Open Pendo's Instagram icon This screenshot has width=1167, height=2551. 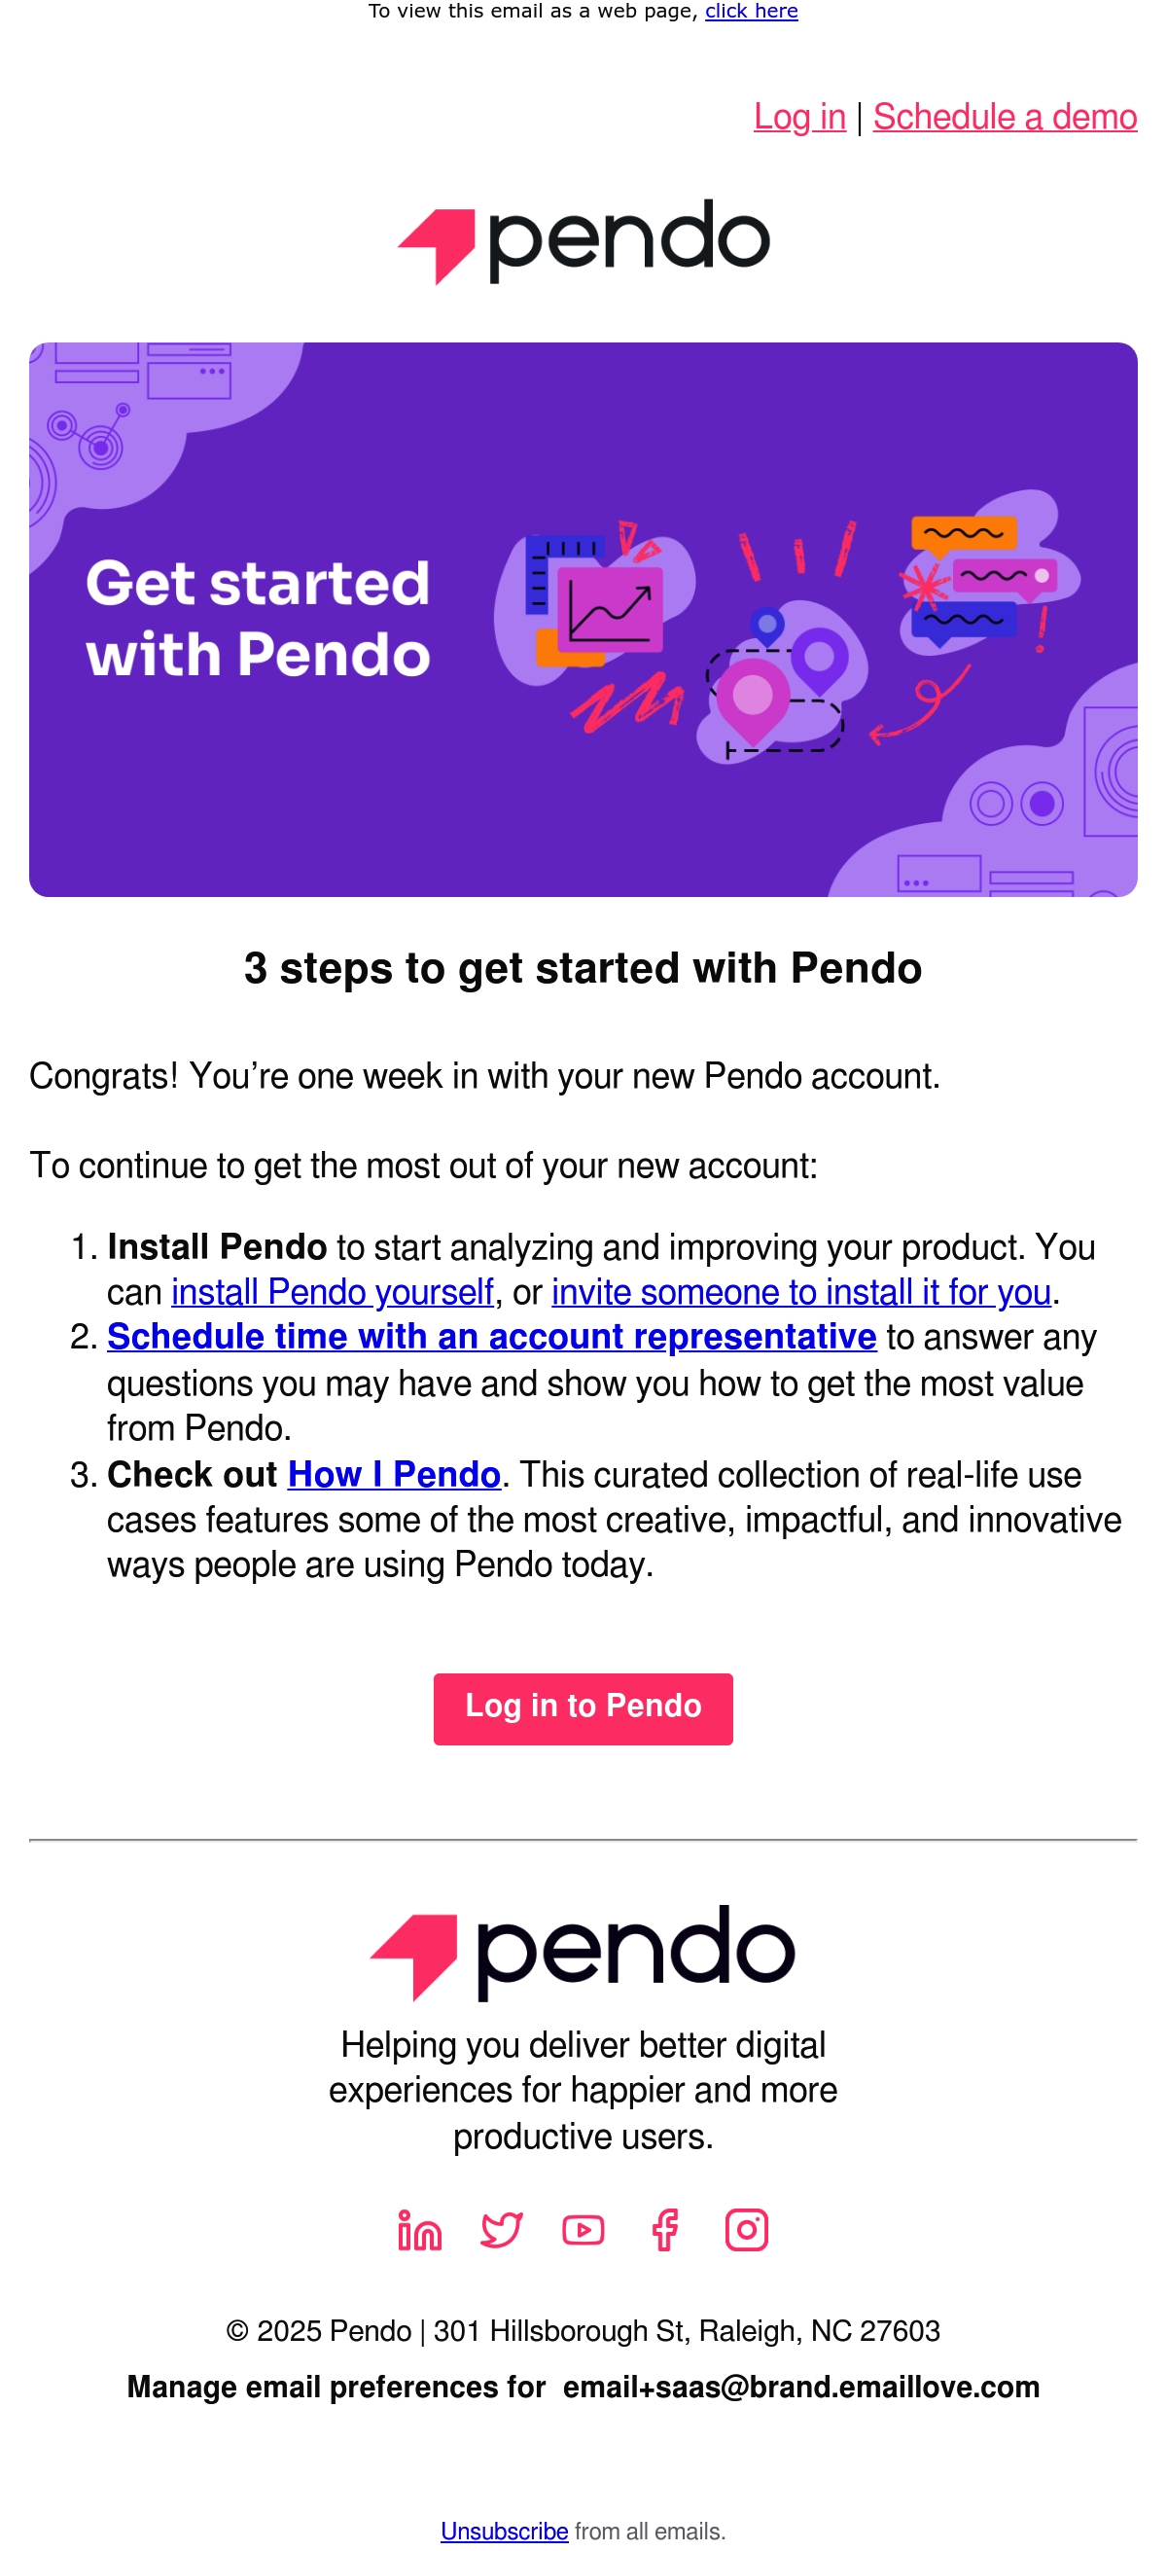pos(746,2229)
